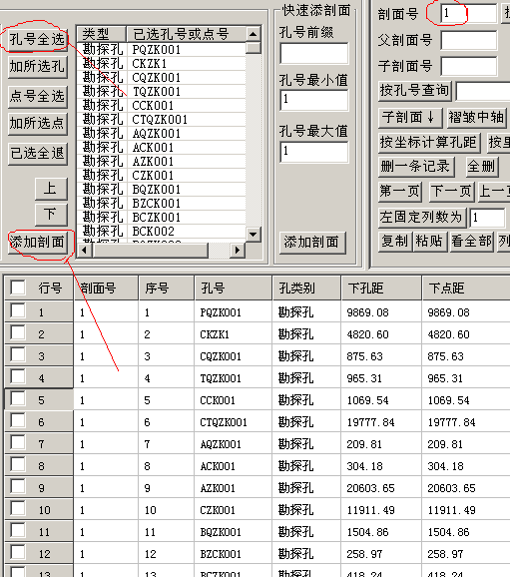510x577 pixels.
Task: Move selection up with 上 button
Action: [x=51, y=189]
